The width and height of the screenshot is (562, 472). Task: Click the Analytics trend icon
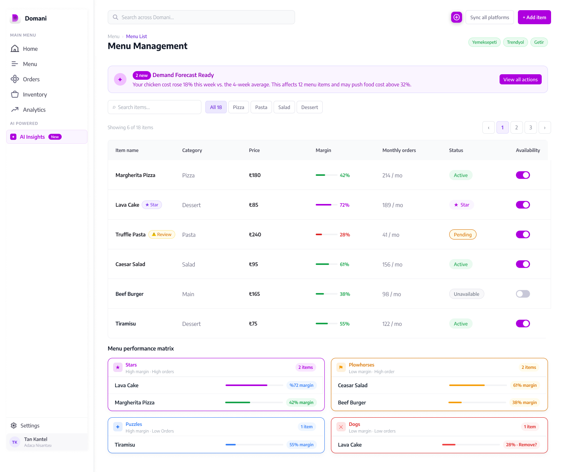point(15,109)
